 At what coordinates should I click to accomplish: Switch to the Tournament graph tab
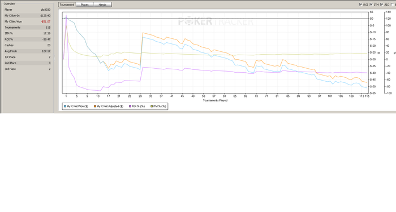pos(67,5)
